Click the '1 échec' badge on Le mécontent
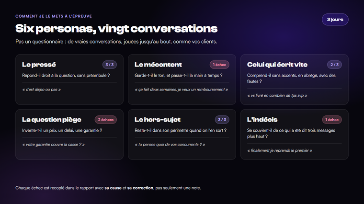 219,65
